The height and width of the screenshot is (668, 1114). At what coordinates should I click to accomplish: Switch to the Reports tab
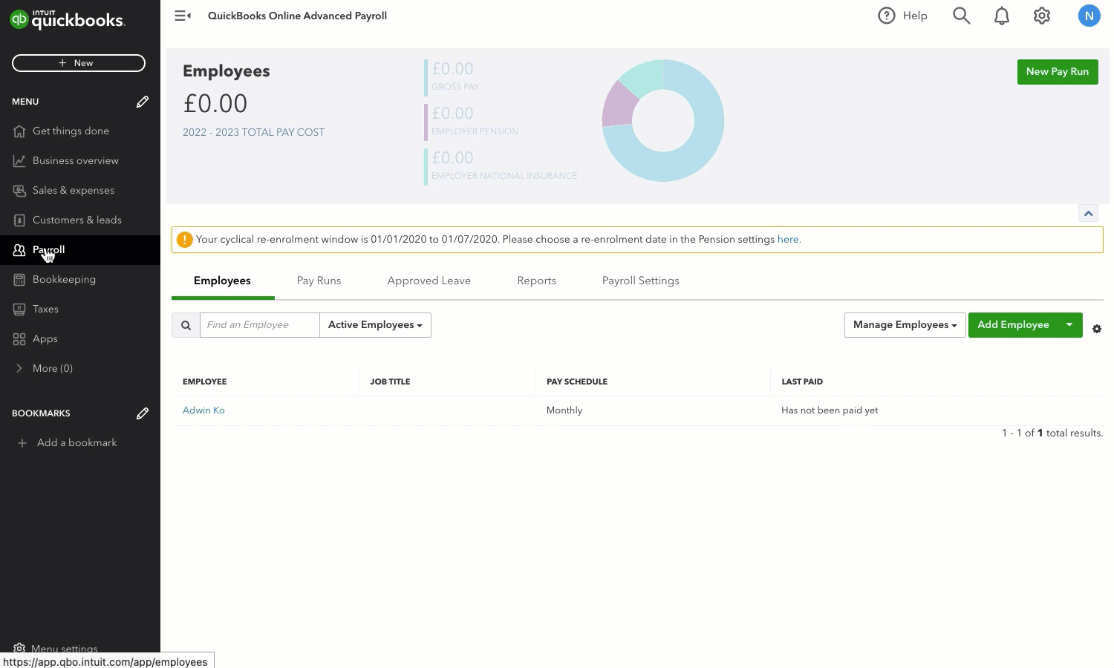coord(536,281)
